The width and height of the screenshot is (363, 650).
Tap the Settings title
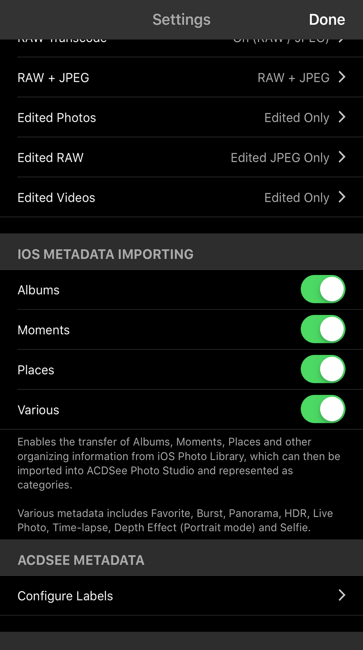pyautogui.click(x=181, y=20)
